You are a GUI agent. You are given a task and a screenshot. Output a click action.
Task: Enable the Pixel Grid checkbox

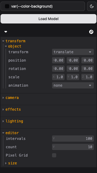(54, 155)
